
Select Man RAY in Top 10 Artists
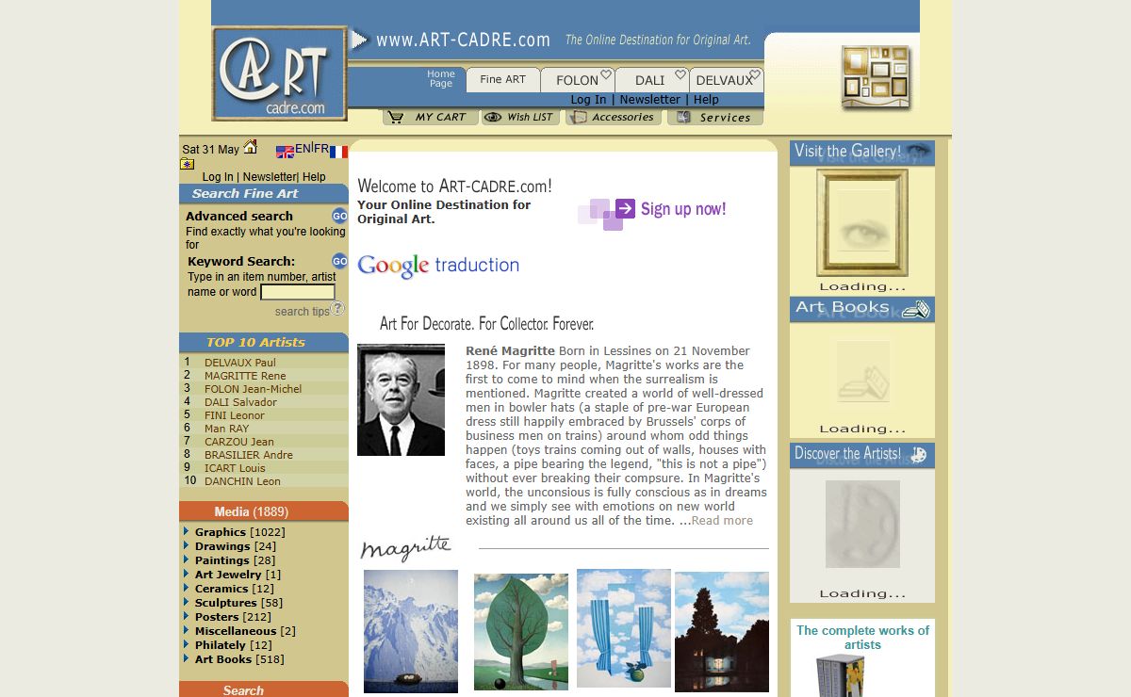pyautogui.click(x=227, y=429)
